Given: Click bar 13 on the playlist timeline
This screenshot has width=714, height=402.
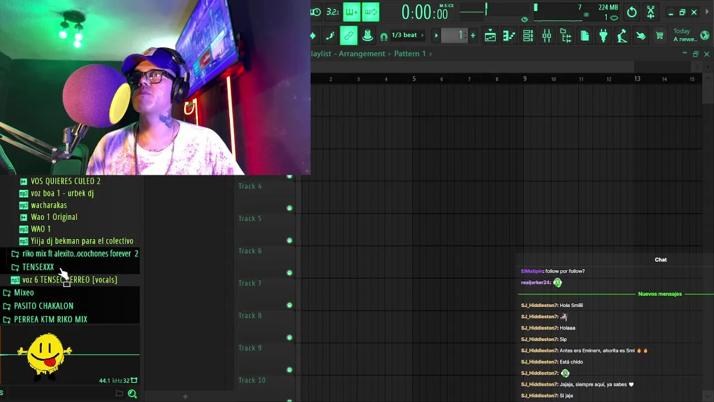Looking at the screenshot, I should pos(637,79).
